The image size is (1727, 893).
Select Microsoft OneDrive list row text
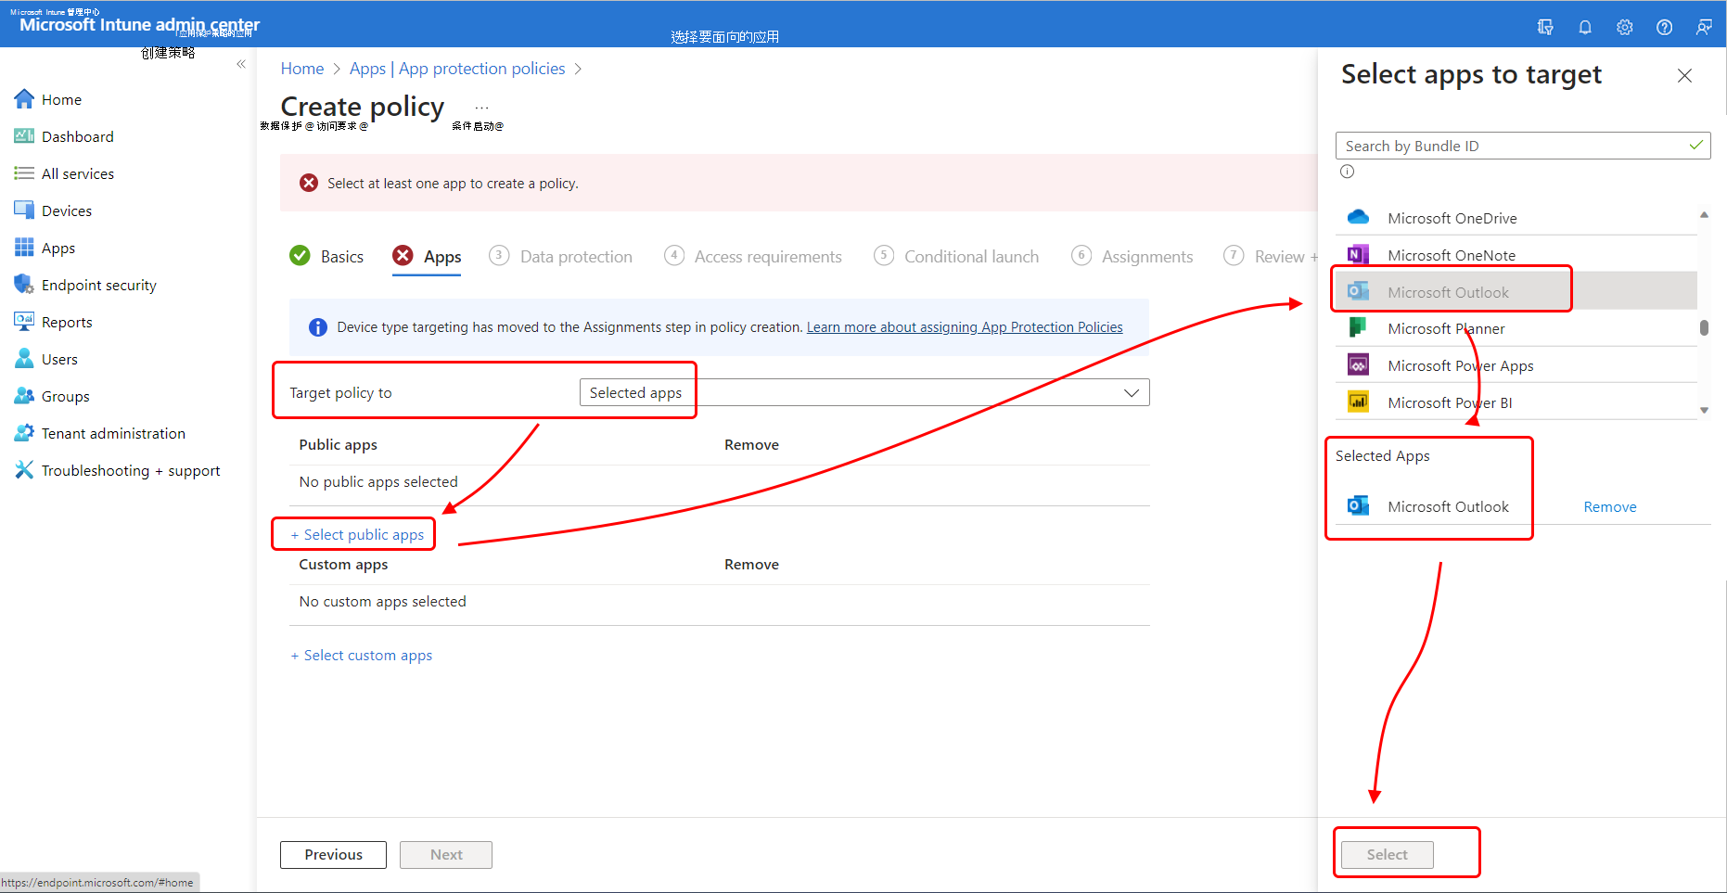(1452, 218)
